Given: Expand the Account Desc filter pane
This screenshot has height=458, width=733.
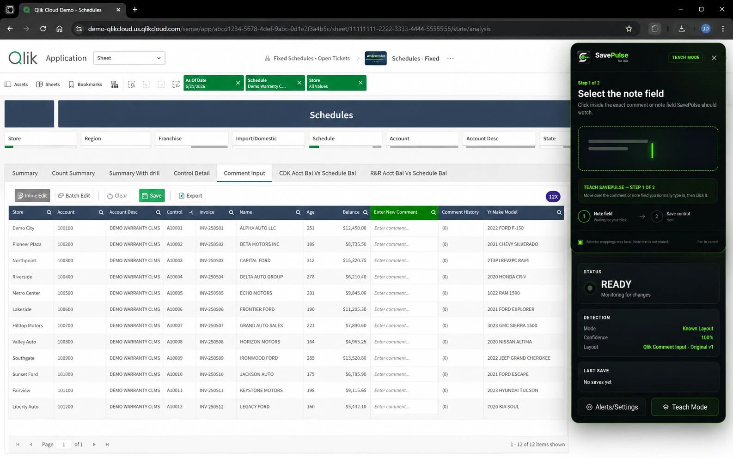Looking at the screenshot, I should pyautogui.click(x=499, y=139).
